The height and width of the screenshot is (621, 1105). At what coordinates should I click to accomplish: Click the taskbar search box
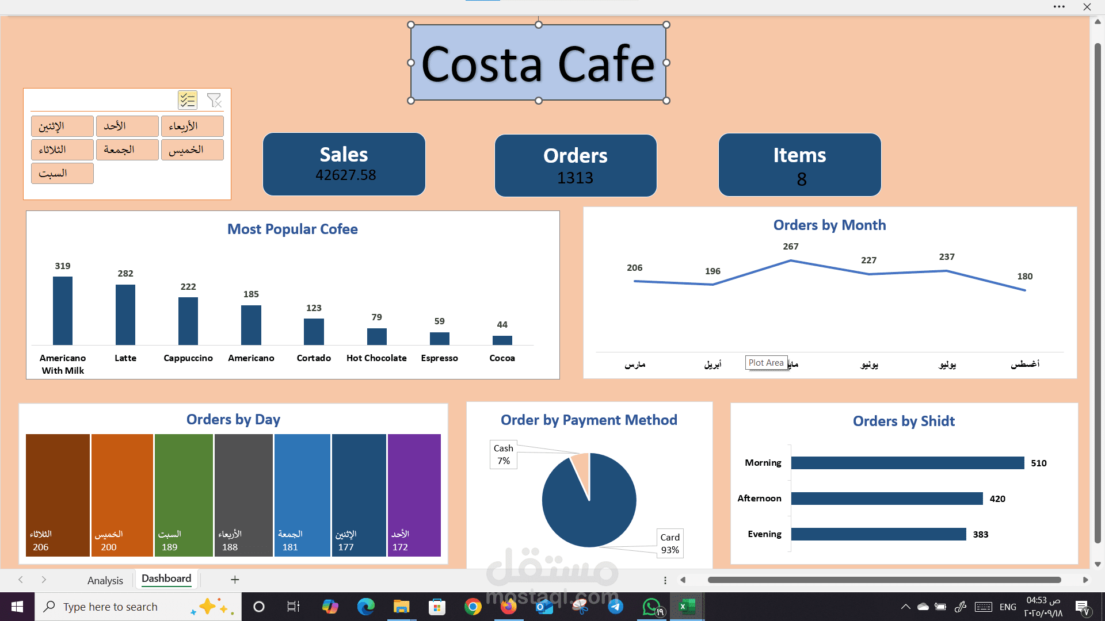pos(138,607)
